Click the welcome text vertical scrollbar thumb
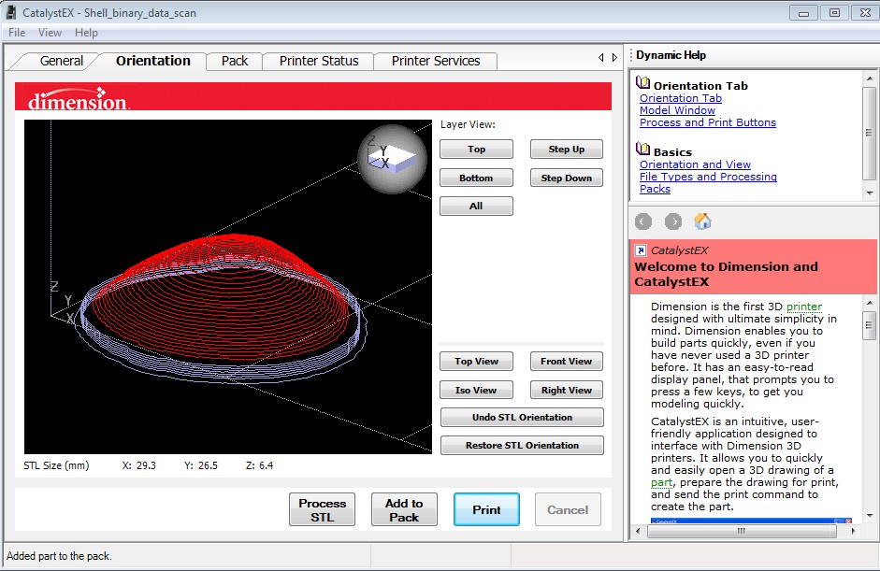This screenshot has height=571, width=880. 870,325
